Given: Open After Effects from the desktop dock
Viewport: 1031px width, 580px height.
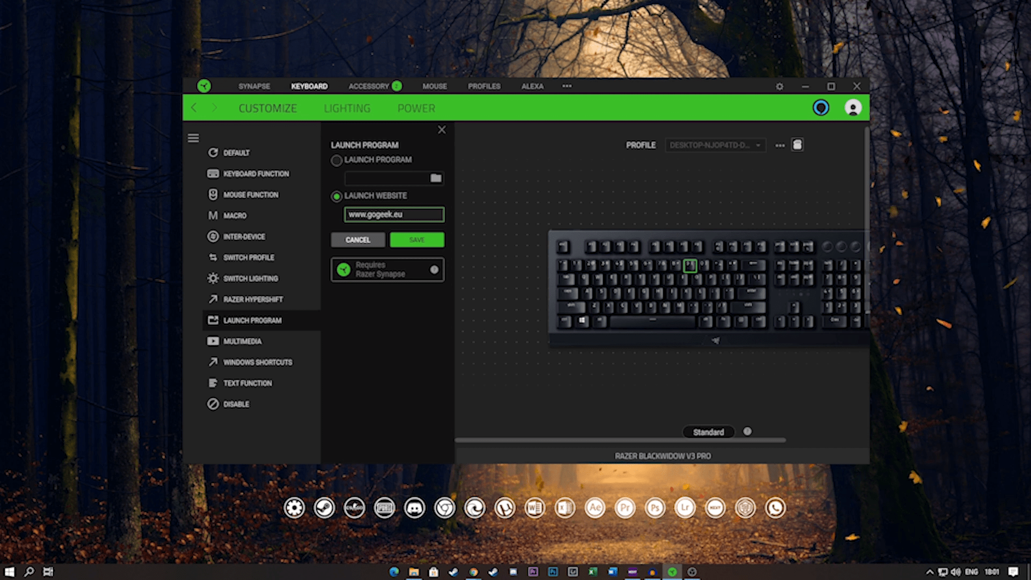Looking at the screenshot, I should 595,508.
